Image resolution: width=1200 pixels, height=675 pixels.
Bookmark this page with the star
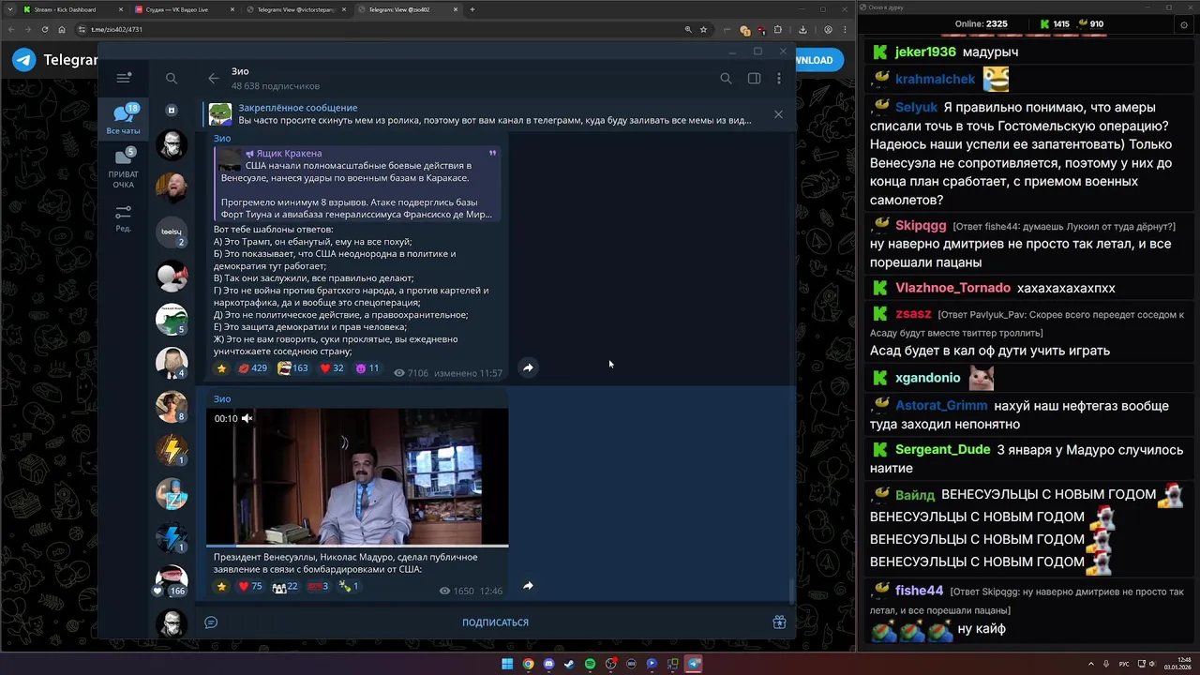(703, 29)
